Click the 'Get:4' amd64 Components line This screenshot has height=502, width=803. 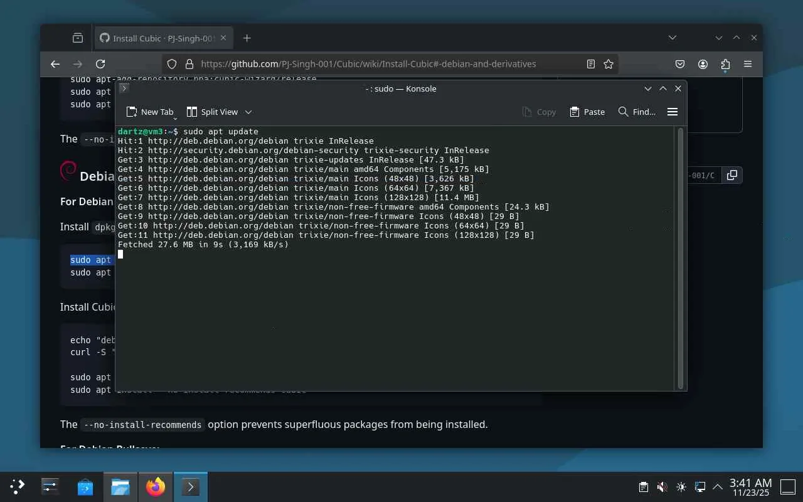point(304,169)
